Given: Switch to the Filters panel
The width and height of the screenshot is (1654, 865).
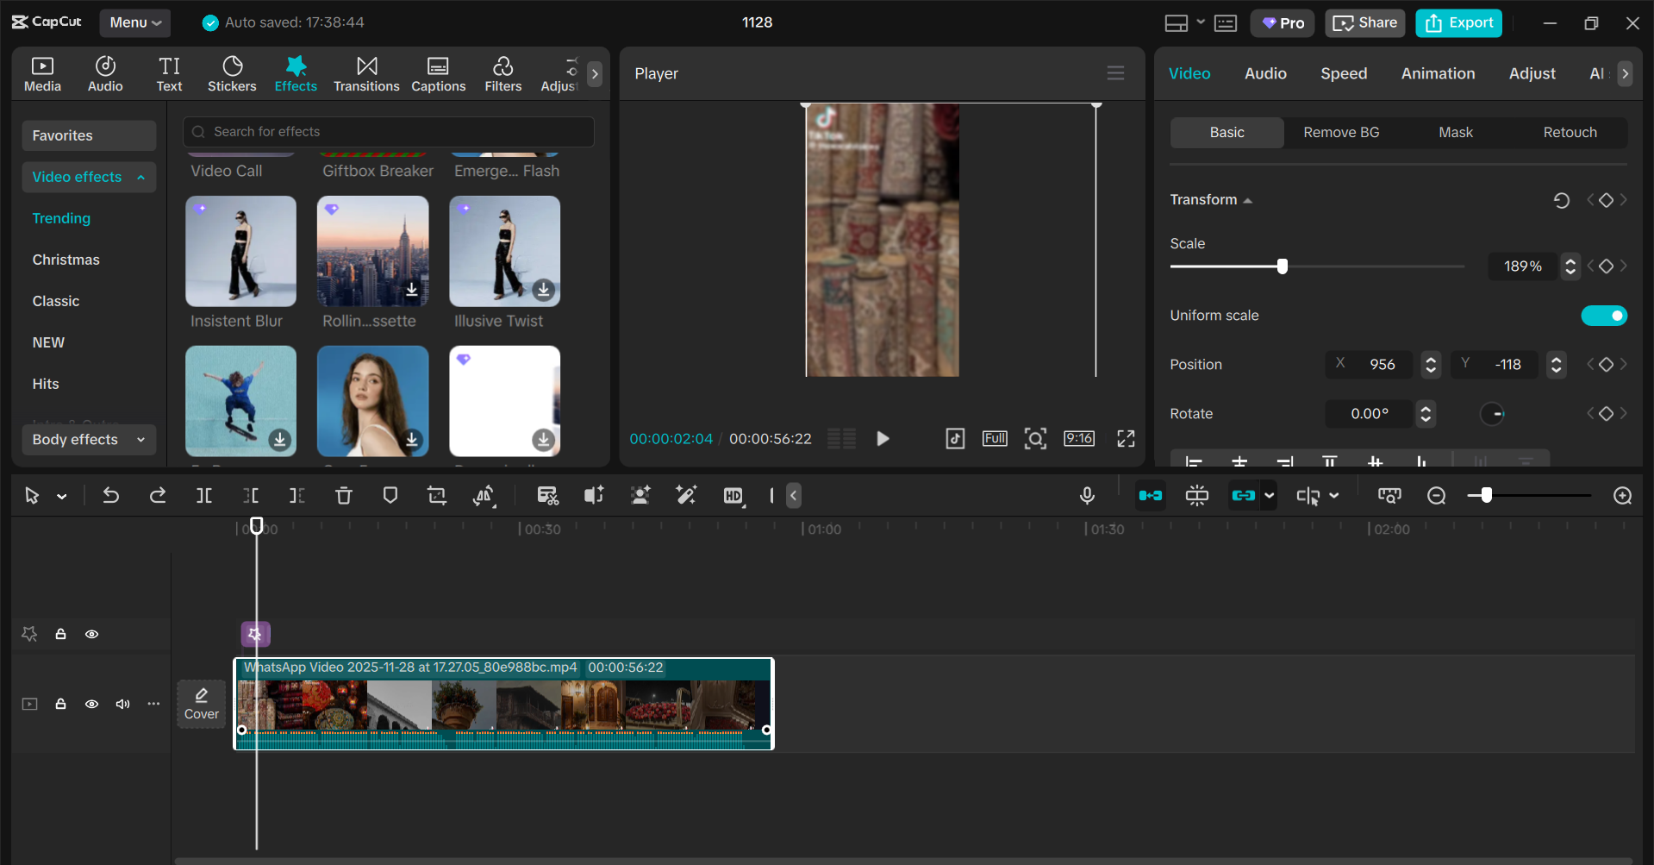Looking at the screenshot, I should (502, 73).
